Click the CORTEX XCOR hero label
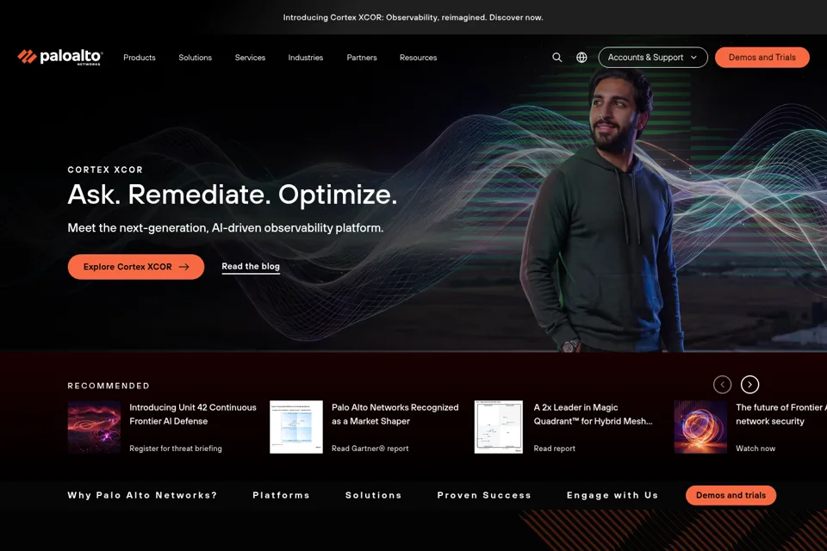The width and height of the screenshot is (827, 551). click(x=105, y=170)
